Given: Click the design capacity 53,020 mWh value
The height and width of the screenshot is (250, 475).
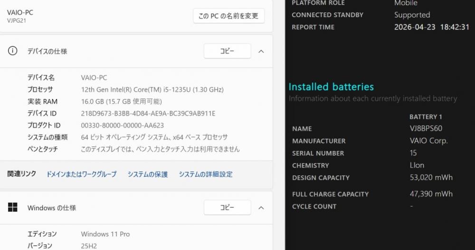Looking at the screenshot, I should pyautogui.click(x=431, y=178).
